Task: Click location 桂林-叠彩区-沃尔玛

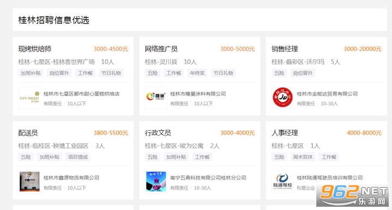Action: pyautogui.click(x=298, y=62)
